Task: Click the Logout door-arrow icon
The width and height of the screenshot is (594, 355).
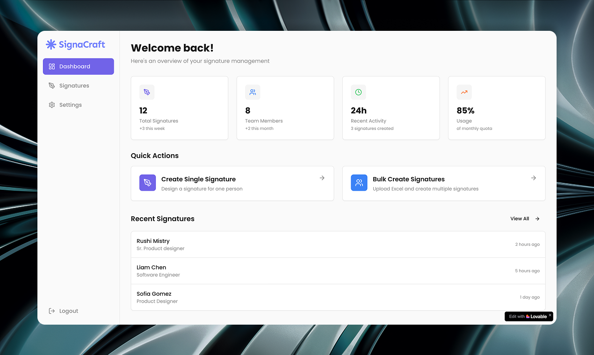Action: (x=52, y=311)
